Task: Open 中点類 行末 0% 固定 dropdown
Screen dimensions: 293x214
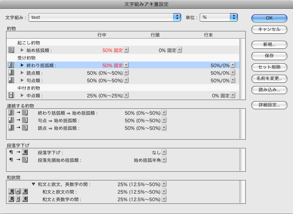Action: 233,95
